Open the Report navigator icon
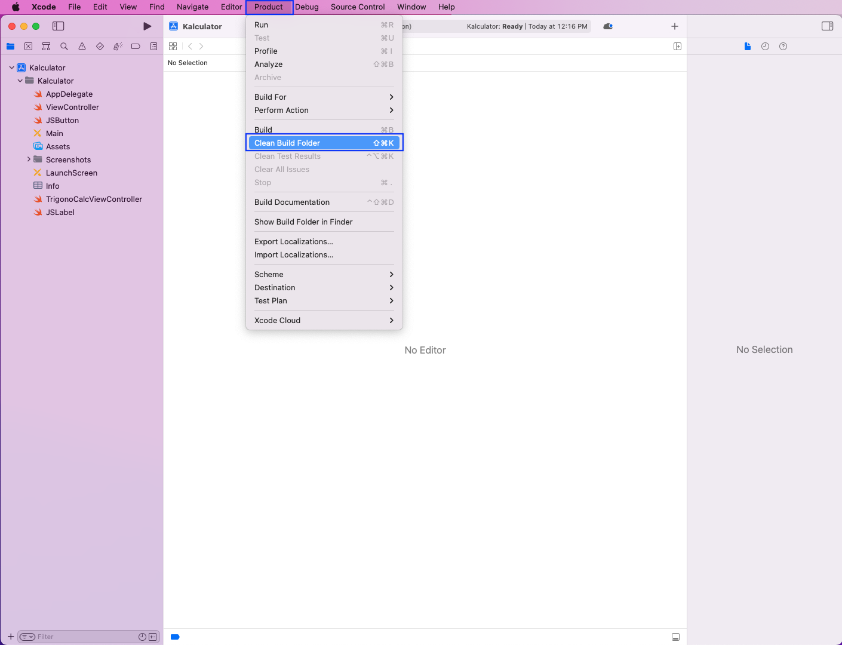The height and width of the screenshot is (645, 842). click(153, 46)
